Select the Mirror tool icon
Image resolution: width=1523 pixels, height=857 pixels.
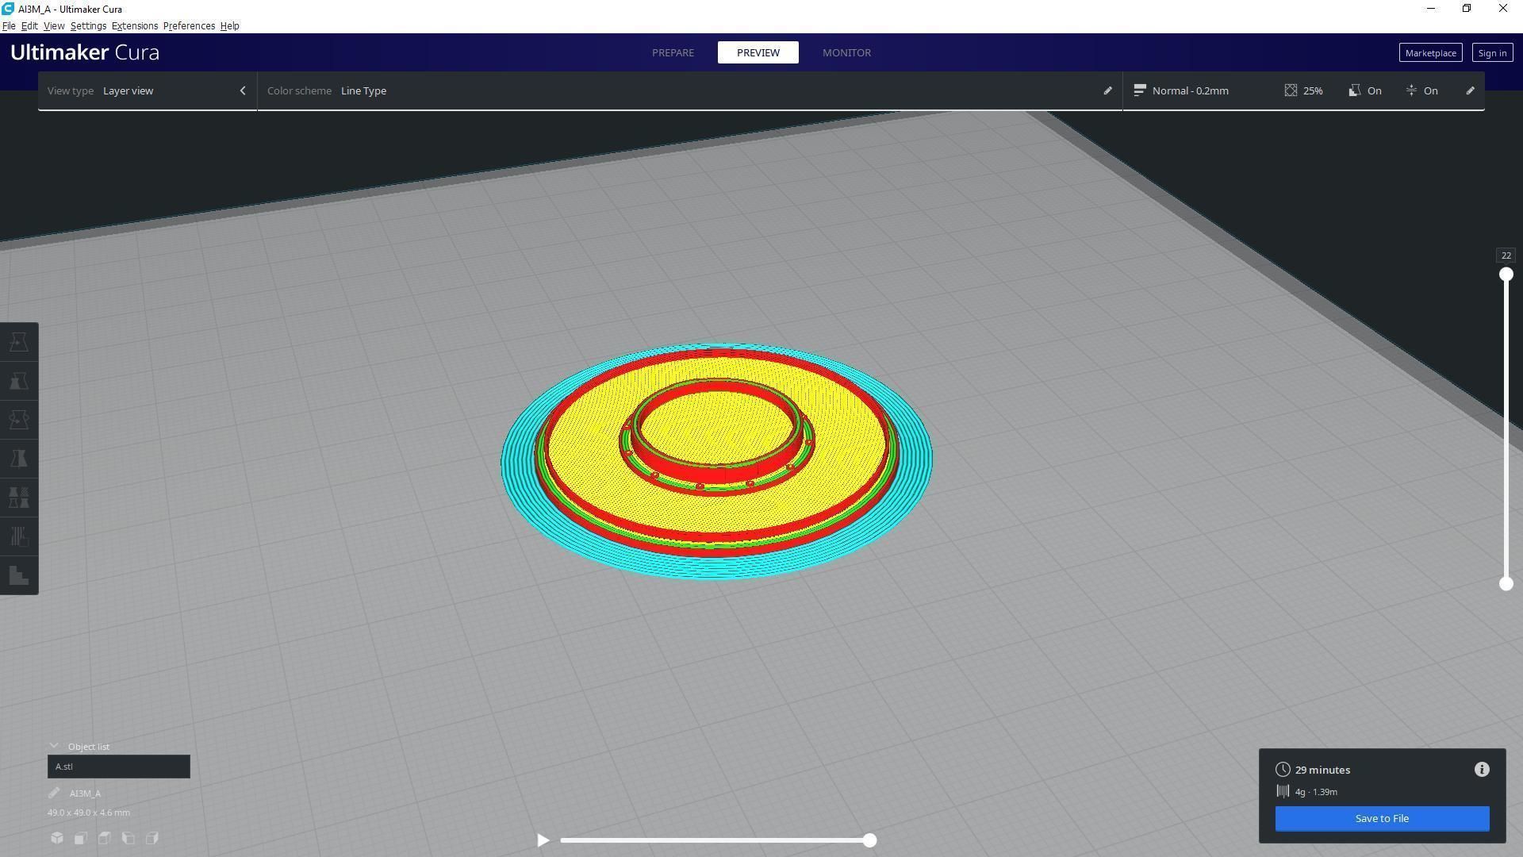pos(19,459)
